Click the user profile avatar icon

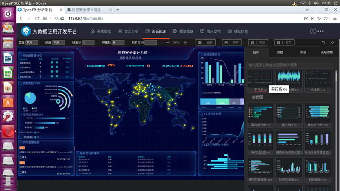tap(313, 31)
